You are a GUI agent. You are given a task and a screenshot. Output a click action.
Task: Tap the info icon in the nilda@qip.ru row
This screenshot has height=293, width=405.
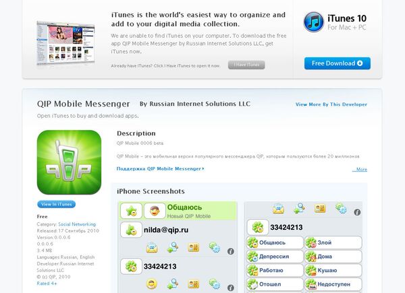(231, 251)
